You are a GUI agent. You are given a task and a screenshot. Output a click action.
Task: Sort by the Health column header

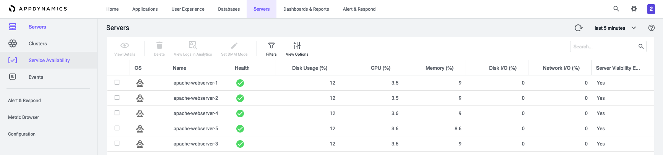(242, 68)
